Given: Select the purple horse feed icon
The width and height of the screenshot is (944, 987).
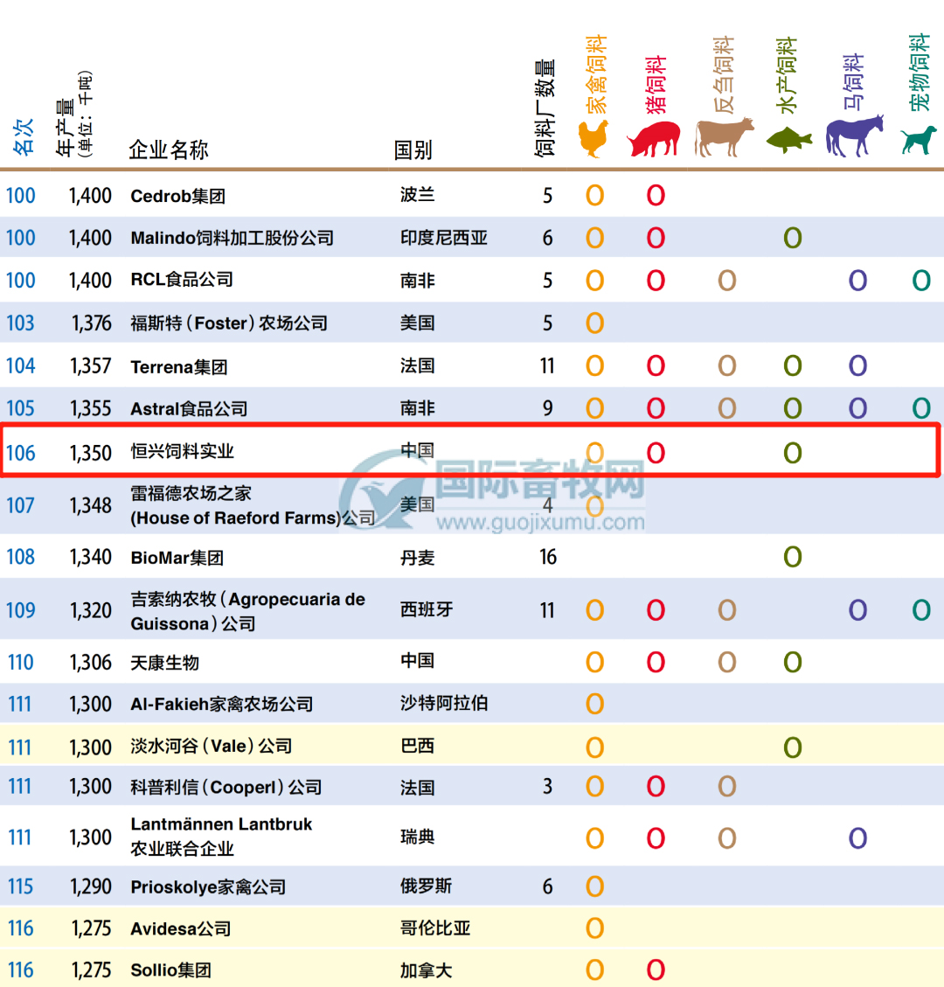Looking at the screenshot, I should click(x=854, y=136).
